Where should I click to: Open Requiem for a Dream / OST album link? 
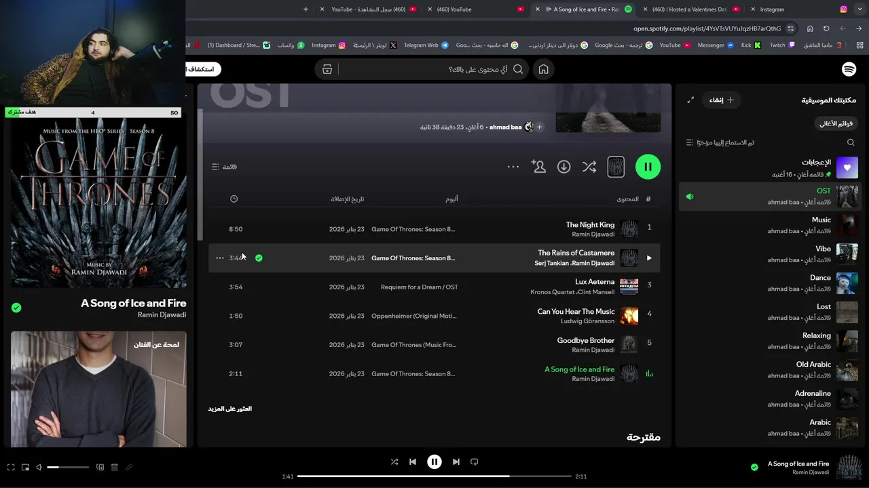(x=420, y=287)
